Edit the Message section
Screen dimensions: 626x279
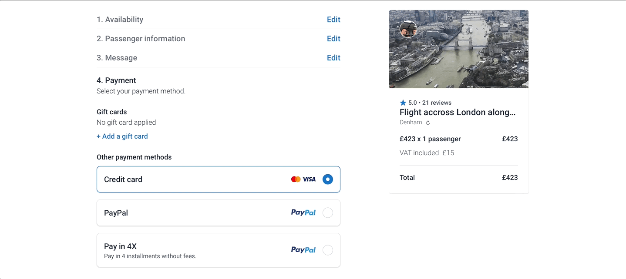333,58
